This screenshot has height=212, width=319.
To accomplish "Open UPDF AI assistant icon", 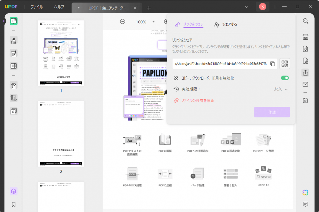I will [305, 193].
